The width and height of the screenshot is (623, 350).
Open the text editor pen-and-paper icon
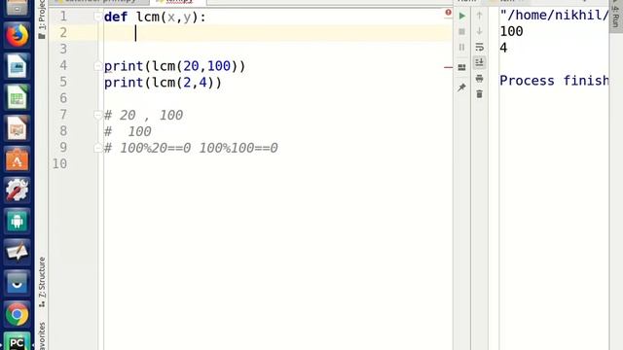point(17,252)
